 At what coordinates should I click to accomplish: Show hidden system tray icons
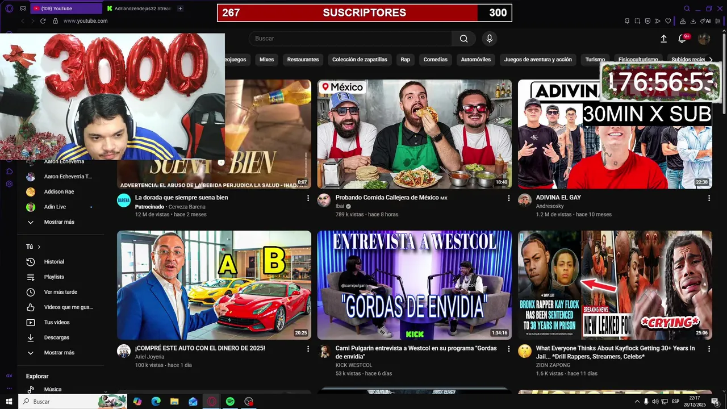coord(637,402)
